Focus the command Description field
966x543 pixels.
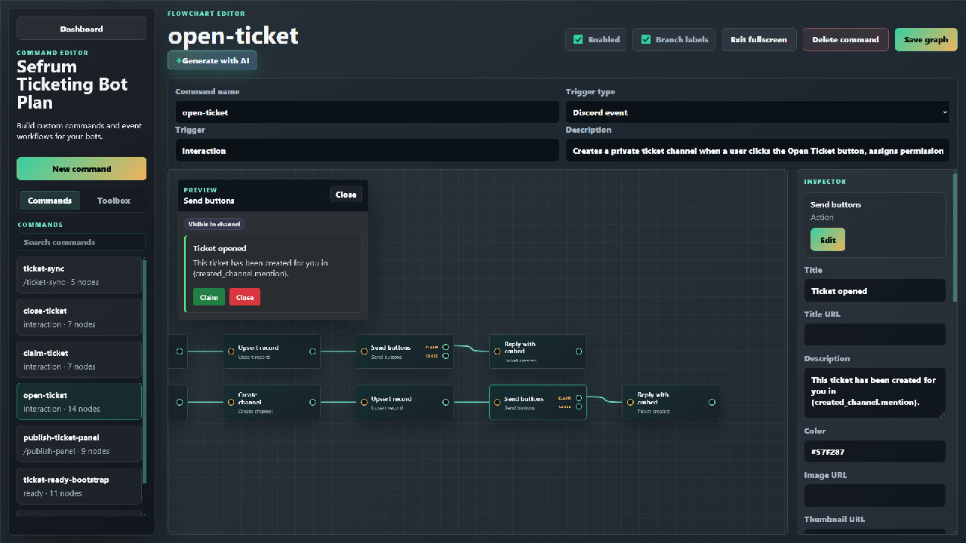click(757, 151)
